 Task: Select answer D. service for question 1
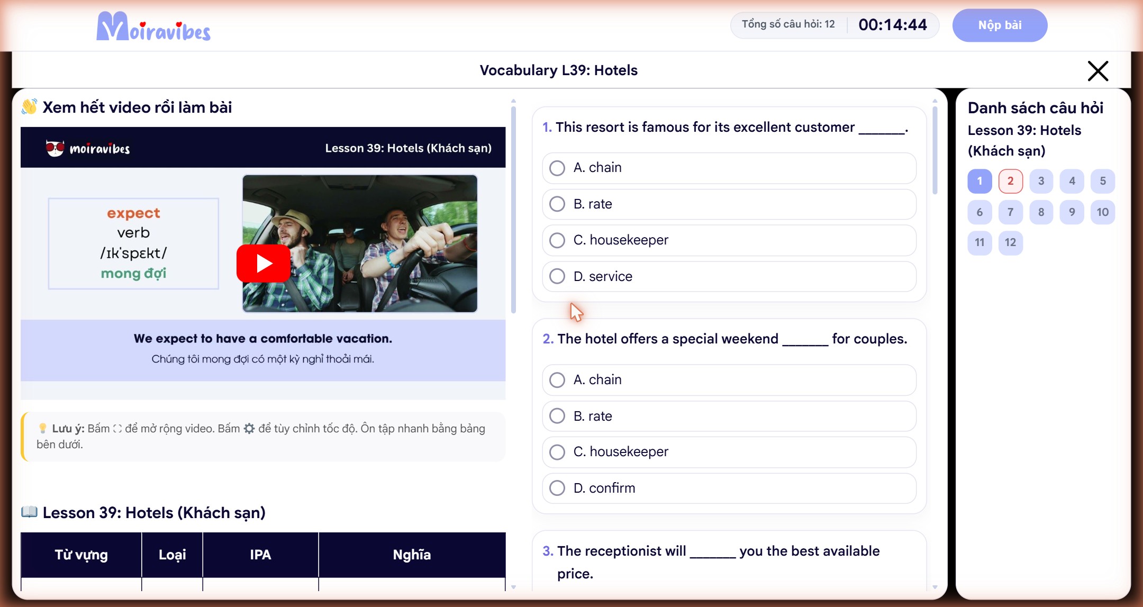[x=729, y=276]
